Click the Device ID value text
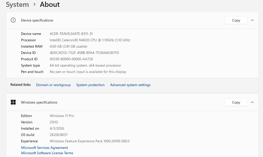 point(84,53)
